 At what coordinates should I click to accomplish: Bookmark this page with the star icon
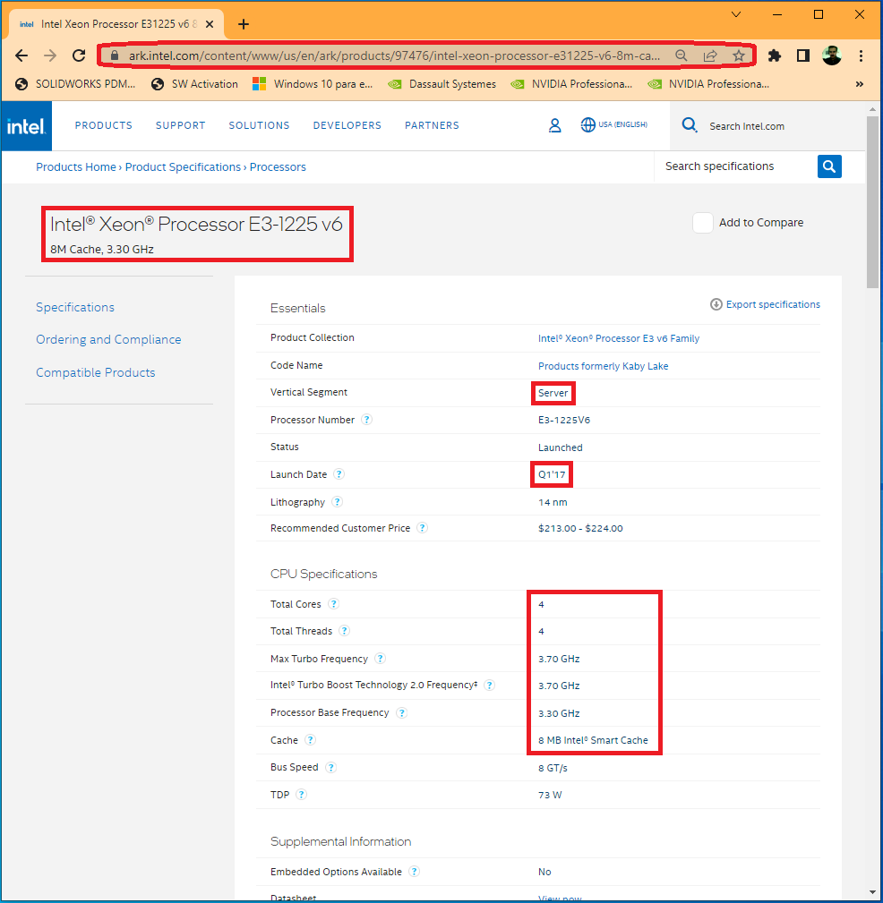(739, 55)
